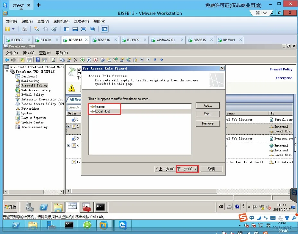Open red toolbox icon in VM taskbar

(x=86, y=207)
